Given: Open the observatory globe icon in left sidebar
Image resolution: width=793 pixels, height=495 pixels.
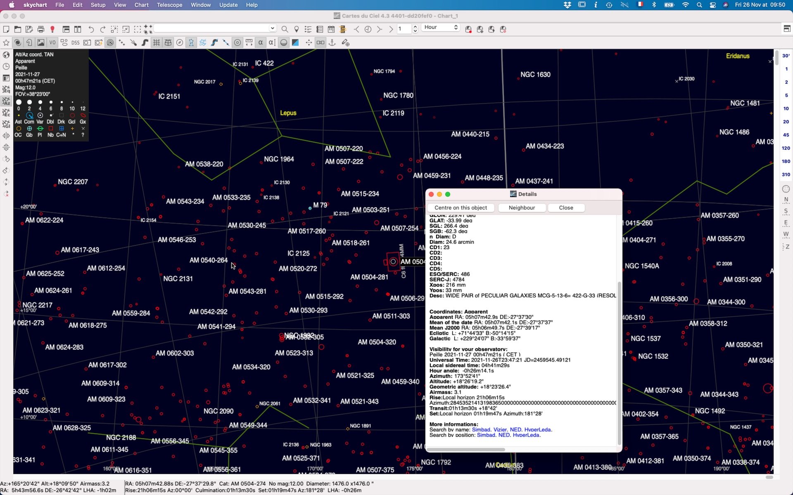Looking at the screenshot, I should tap(6, 55).
